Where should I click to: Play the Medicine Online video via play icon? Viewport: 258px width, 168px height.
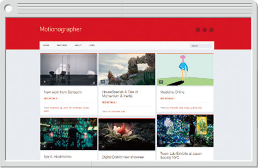161,82
